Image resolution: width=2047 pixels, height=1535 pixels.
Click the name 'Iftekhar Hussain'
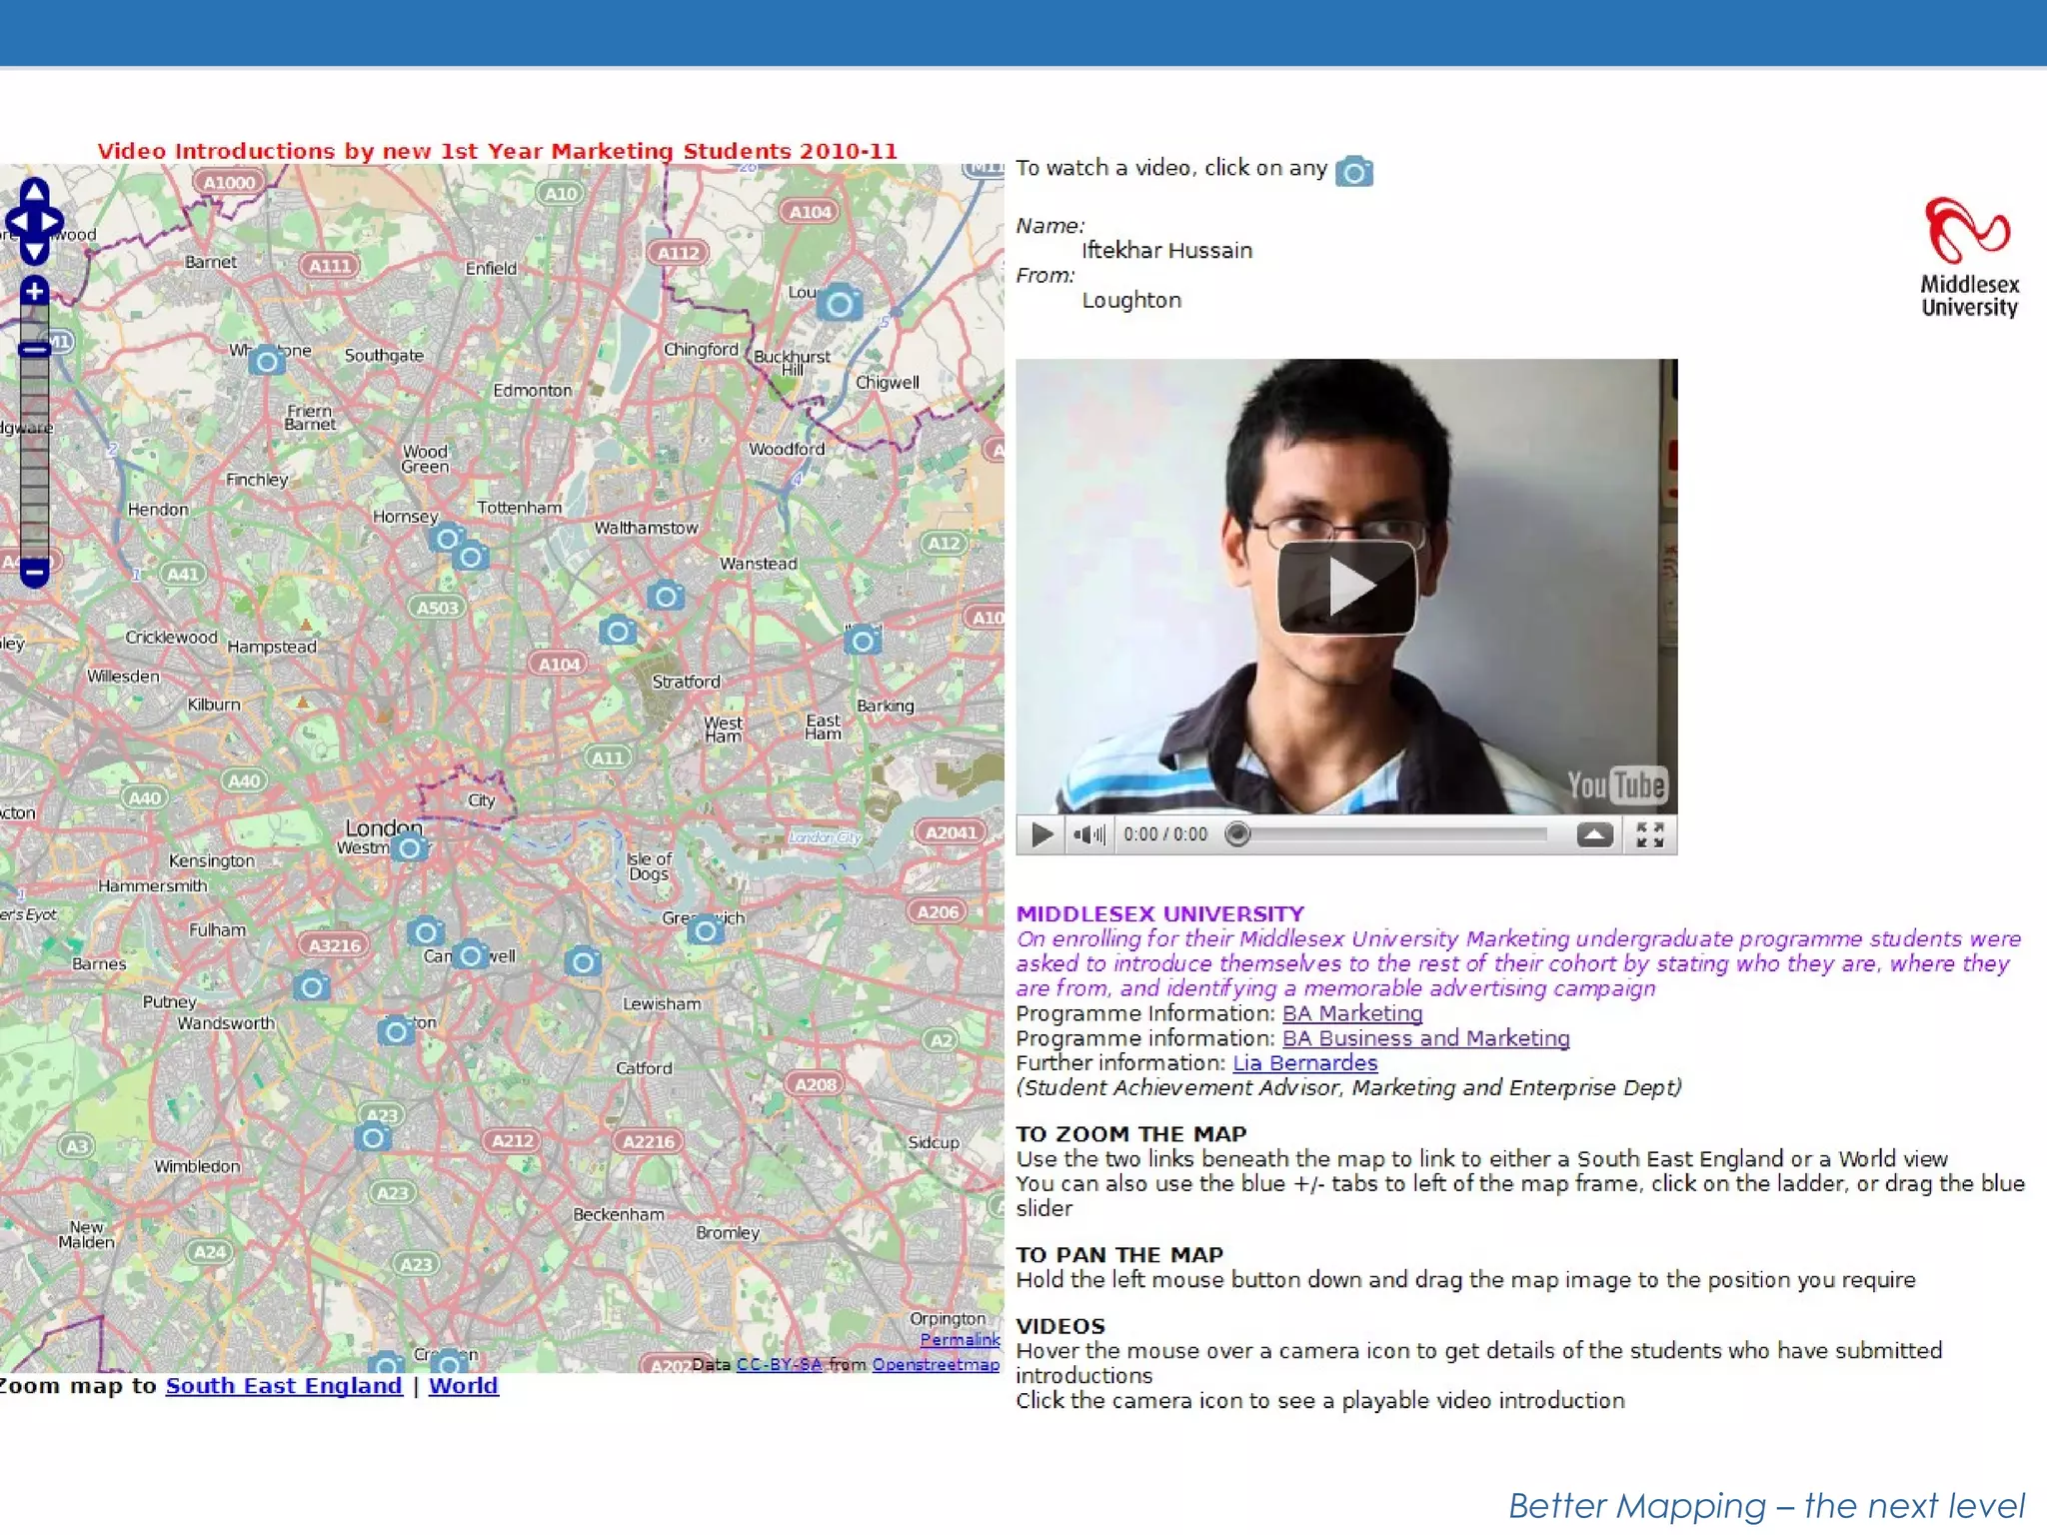1166,251
